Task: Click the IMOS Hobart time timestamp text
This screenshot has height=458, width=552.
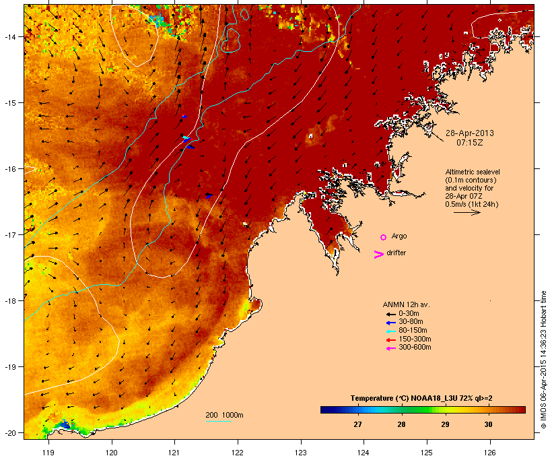Action: (x=543, y=360)
